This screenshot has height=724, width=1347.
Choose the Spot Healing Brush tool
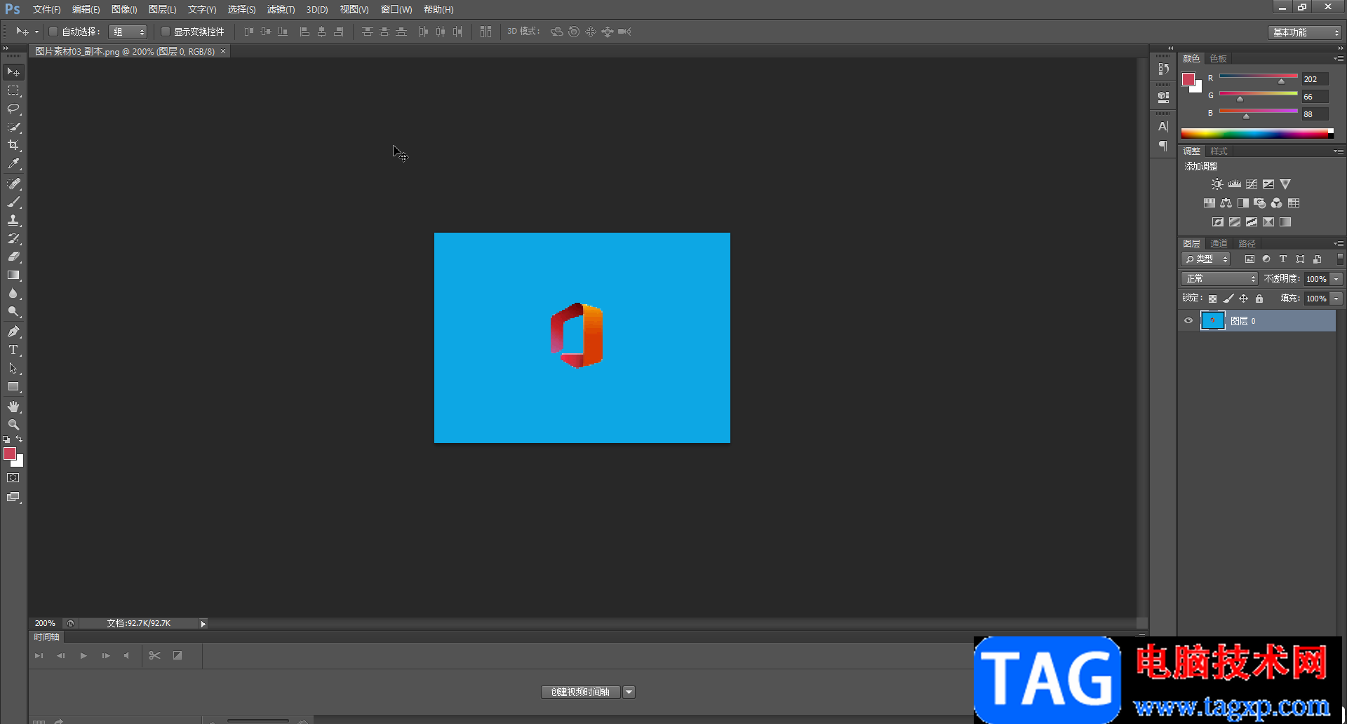(13, 184)
